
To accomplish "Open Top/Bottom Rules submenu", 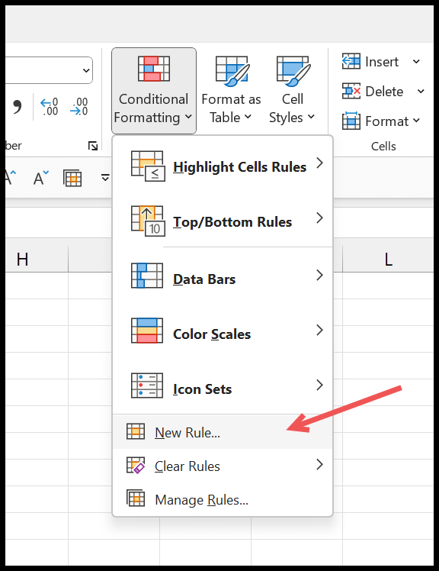I will pos(223,221).
